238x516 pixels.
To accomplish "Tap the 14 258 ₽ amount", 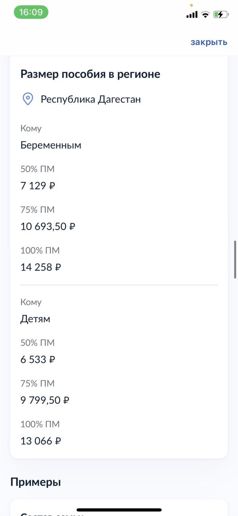I will 41,267.
